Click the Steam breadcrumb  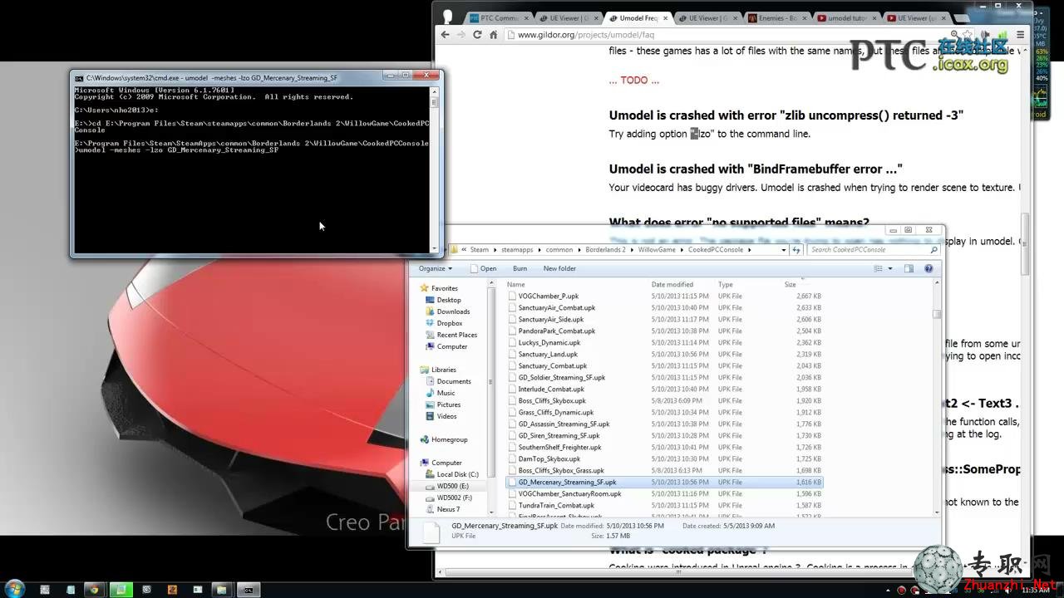(x=480, y=249)
